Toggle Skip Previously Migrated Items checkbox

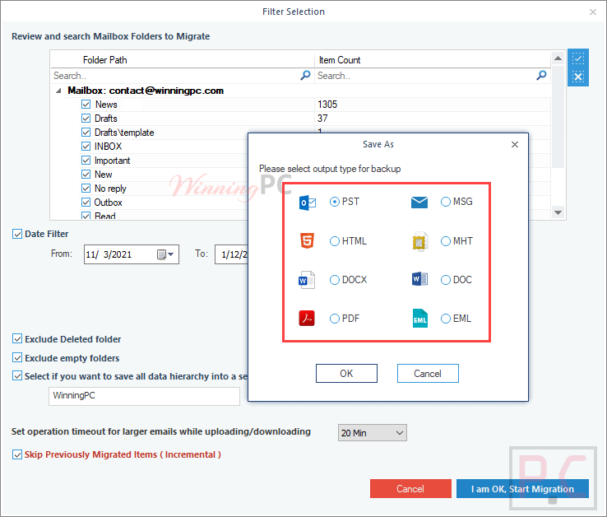[17, 454]
